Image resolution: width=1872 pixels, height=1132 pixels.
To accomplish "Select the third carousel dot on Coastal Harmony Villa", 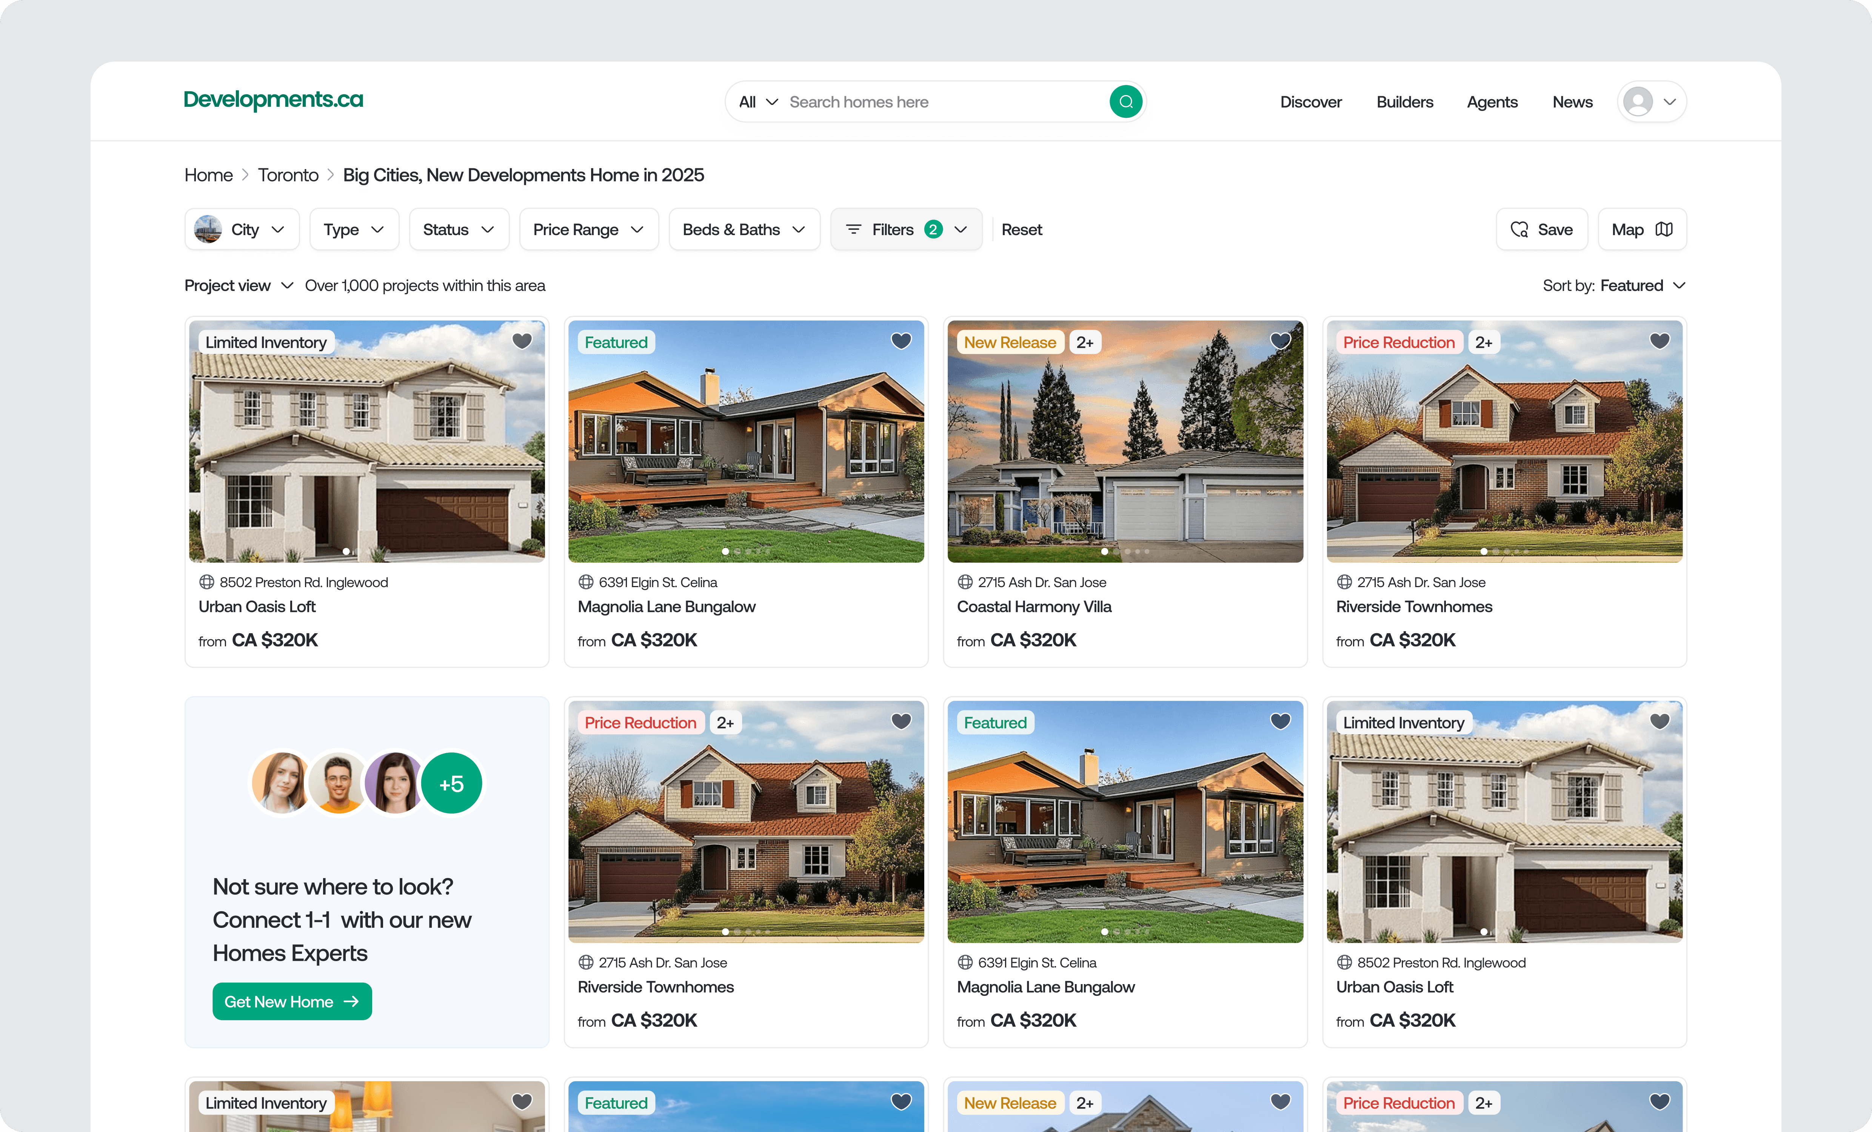I will click(1127, 552).
